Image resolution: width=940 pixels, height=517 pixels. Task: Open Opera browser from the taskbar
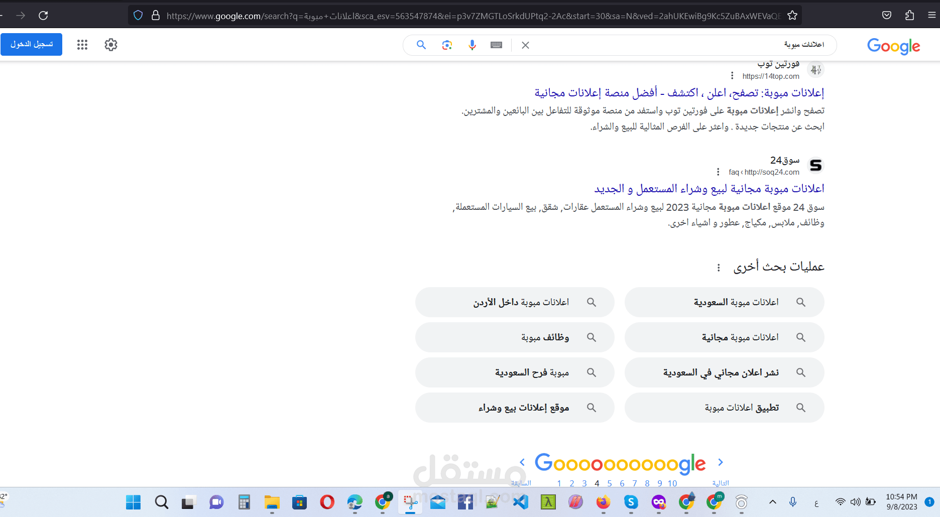point(327,502)
